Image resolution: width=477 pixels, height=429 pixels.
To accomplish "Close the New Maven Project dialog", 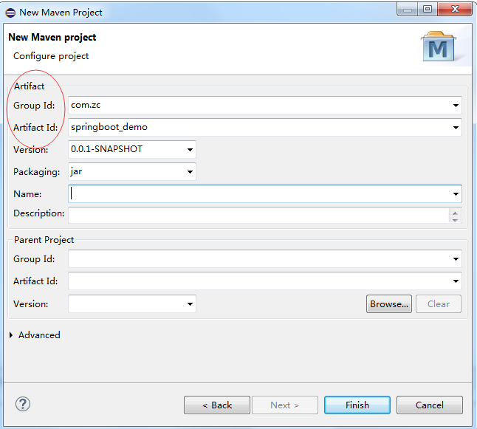I will coord(455,9).
